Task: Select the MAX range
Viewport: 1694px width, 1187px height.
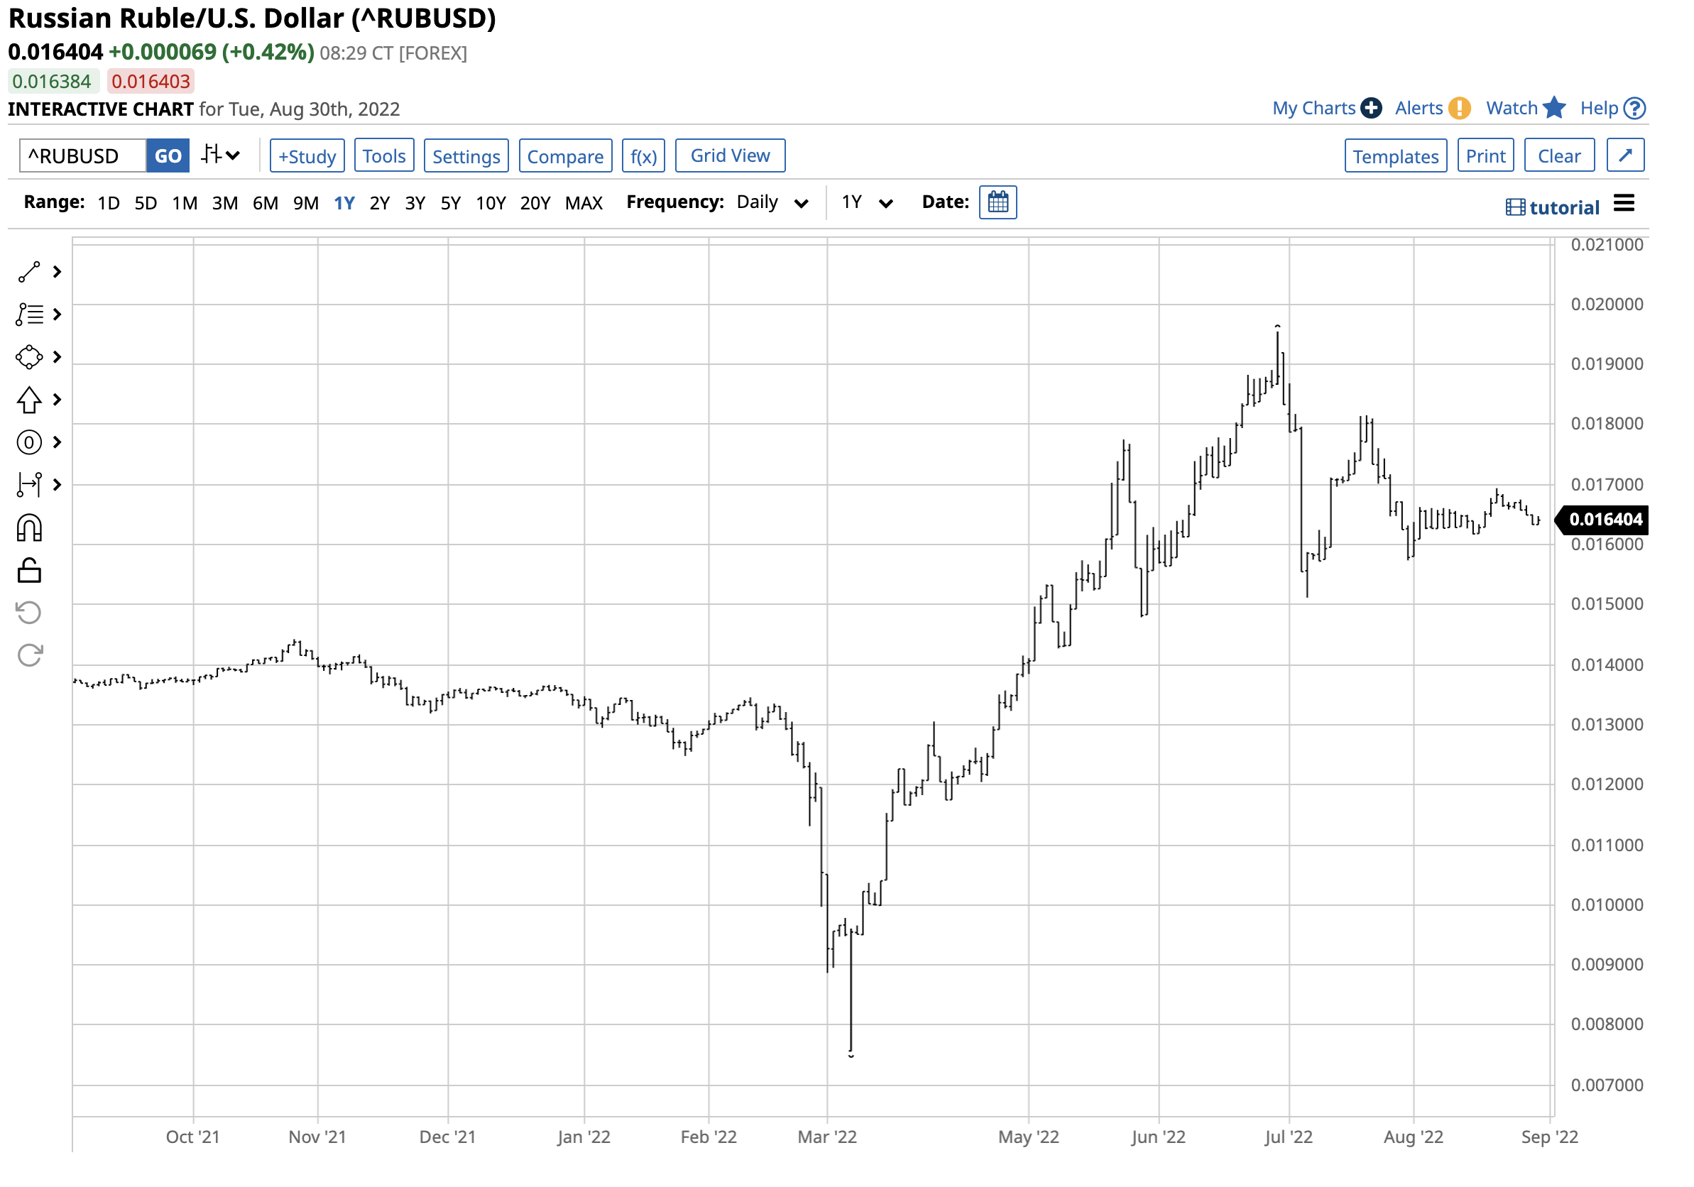Action: (x=584, y=203)
